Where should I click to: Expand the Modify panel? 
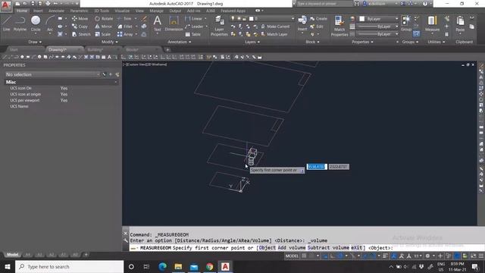point(109,42)
